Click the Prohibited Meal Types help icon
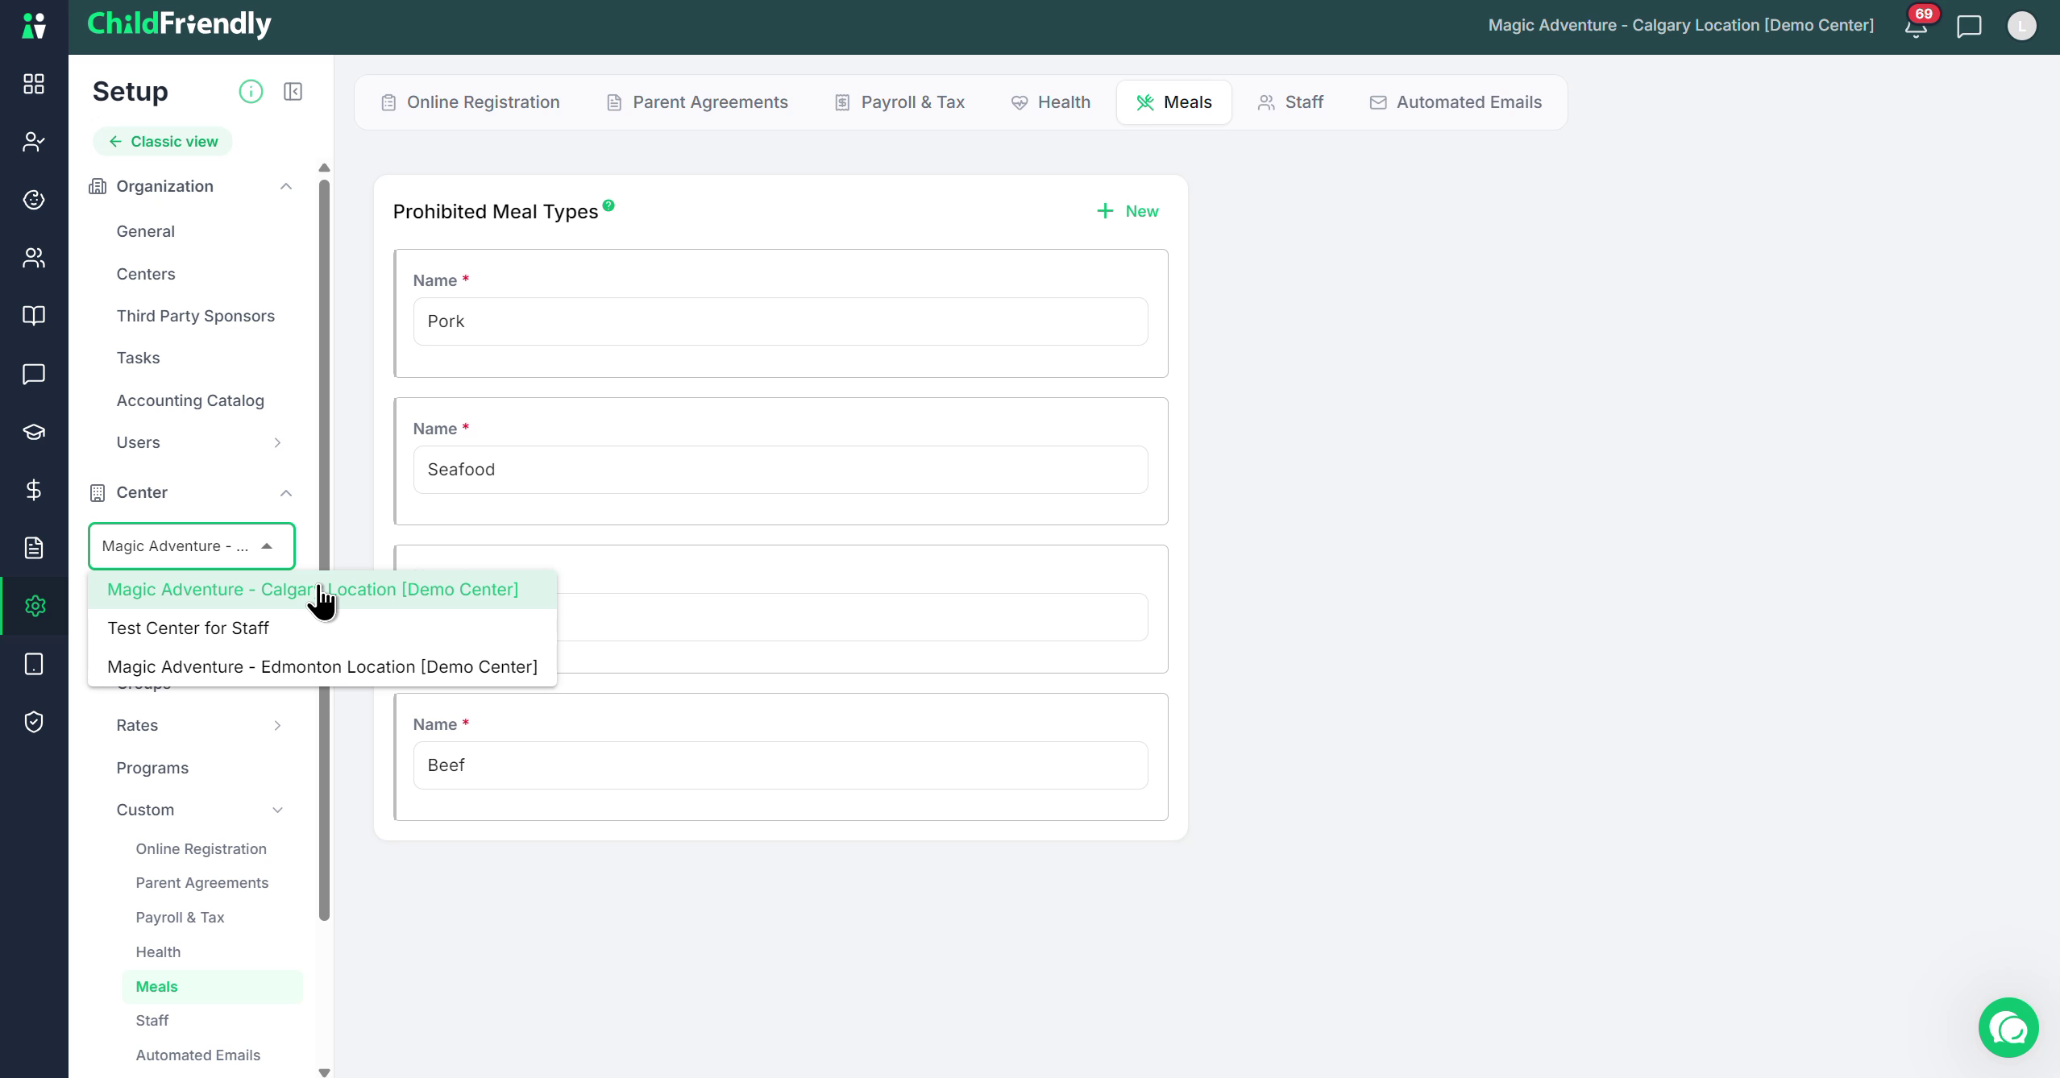2060x1078 pixels. coord(608,205)
